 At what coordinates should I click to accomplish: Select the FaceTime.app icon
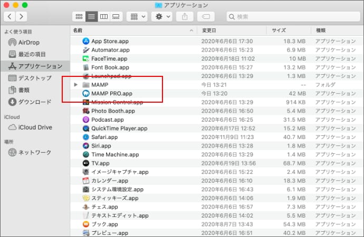click(x=87, y=58)
